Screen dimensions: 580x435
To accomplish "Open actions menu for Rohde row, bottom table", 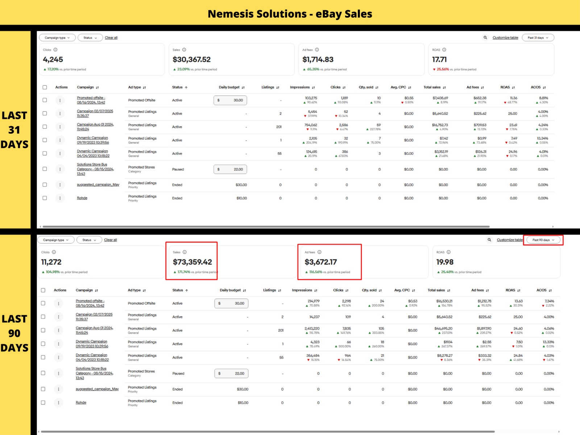I will (58, 403).
